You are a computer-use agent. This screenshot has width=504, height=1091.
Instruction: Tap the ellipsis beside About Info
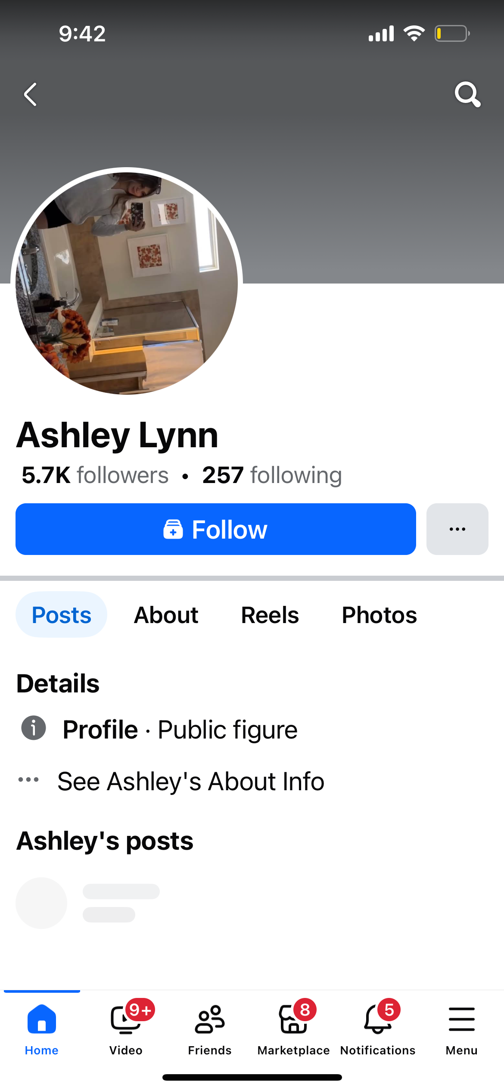coord(28,779)
